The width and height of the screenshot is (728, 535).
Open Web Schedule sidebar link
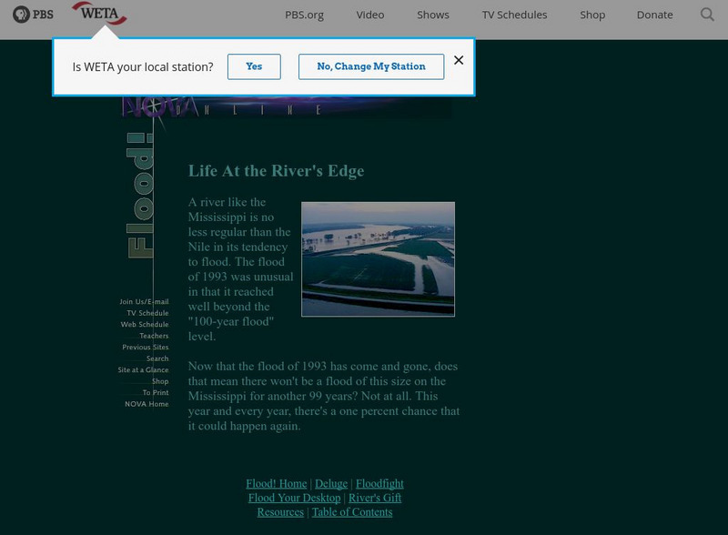pyautogui.click(x=145, y=324)
